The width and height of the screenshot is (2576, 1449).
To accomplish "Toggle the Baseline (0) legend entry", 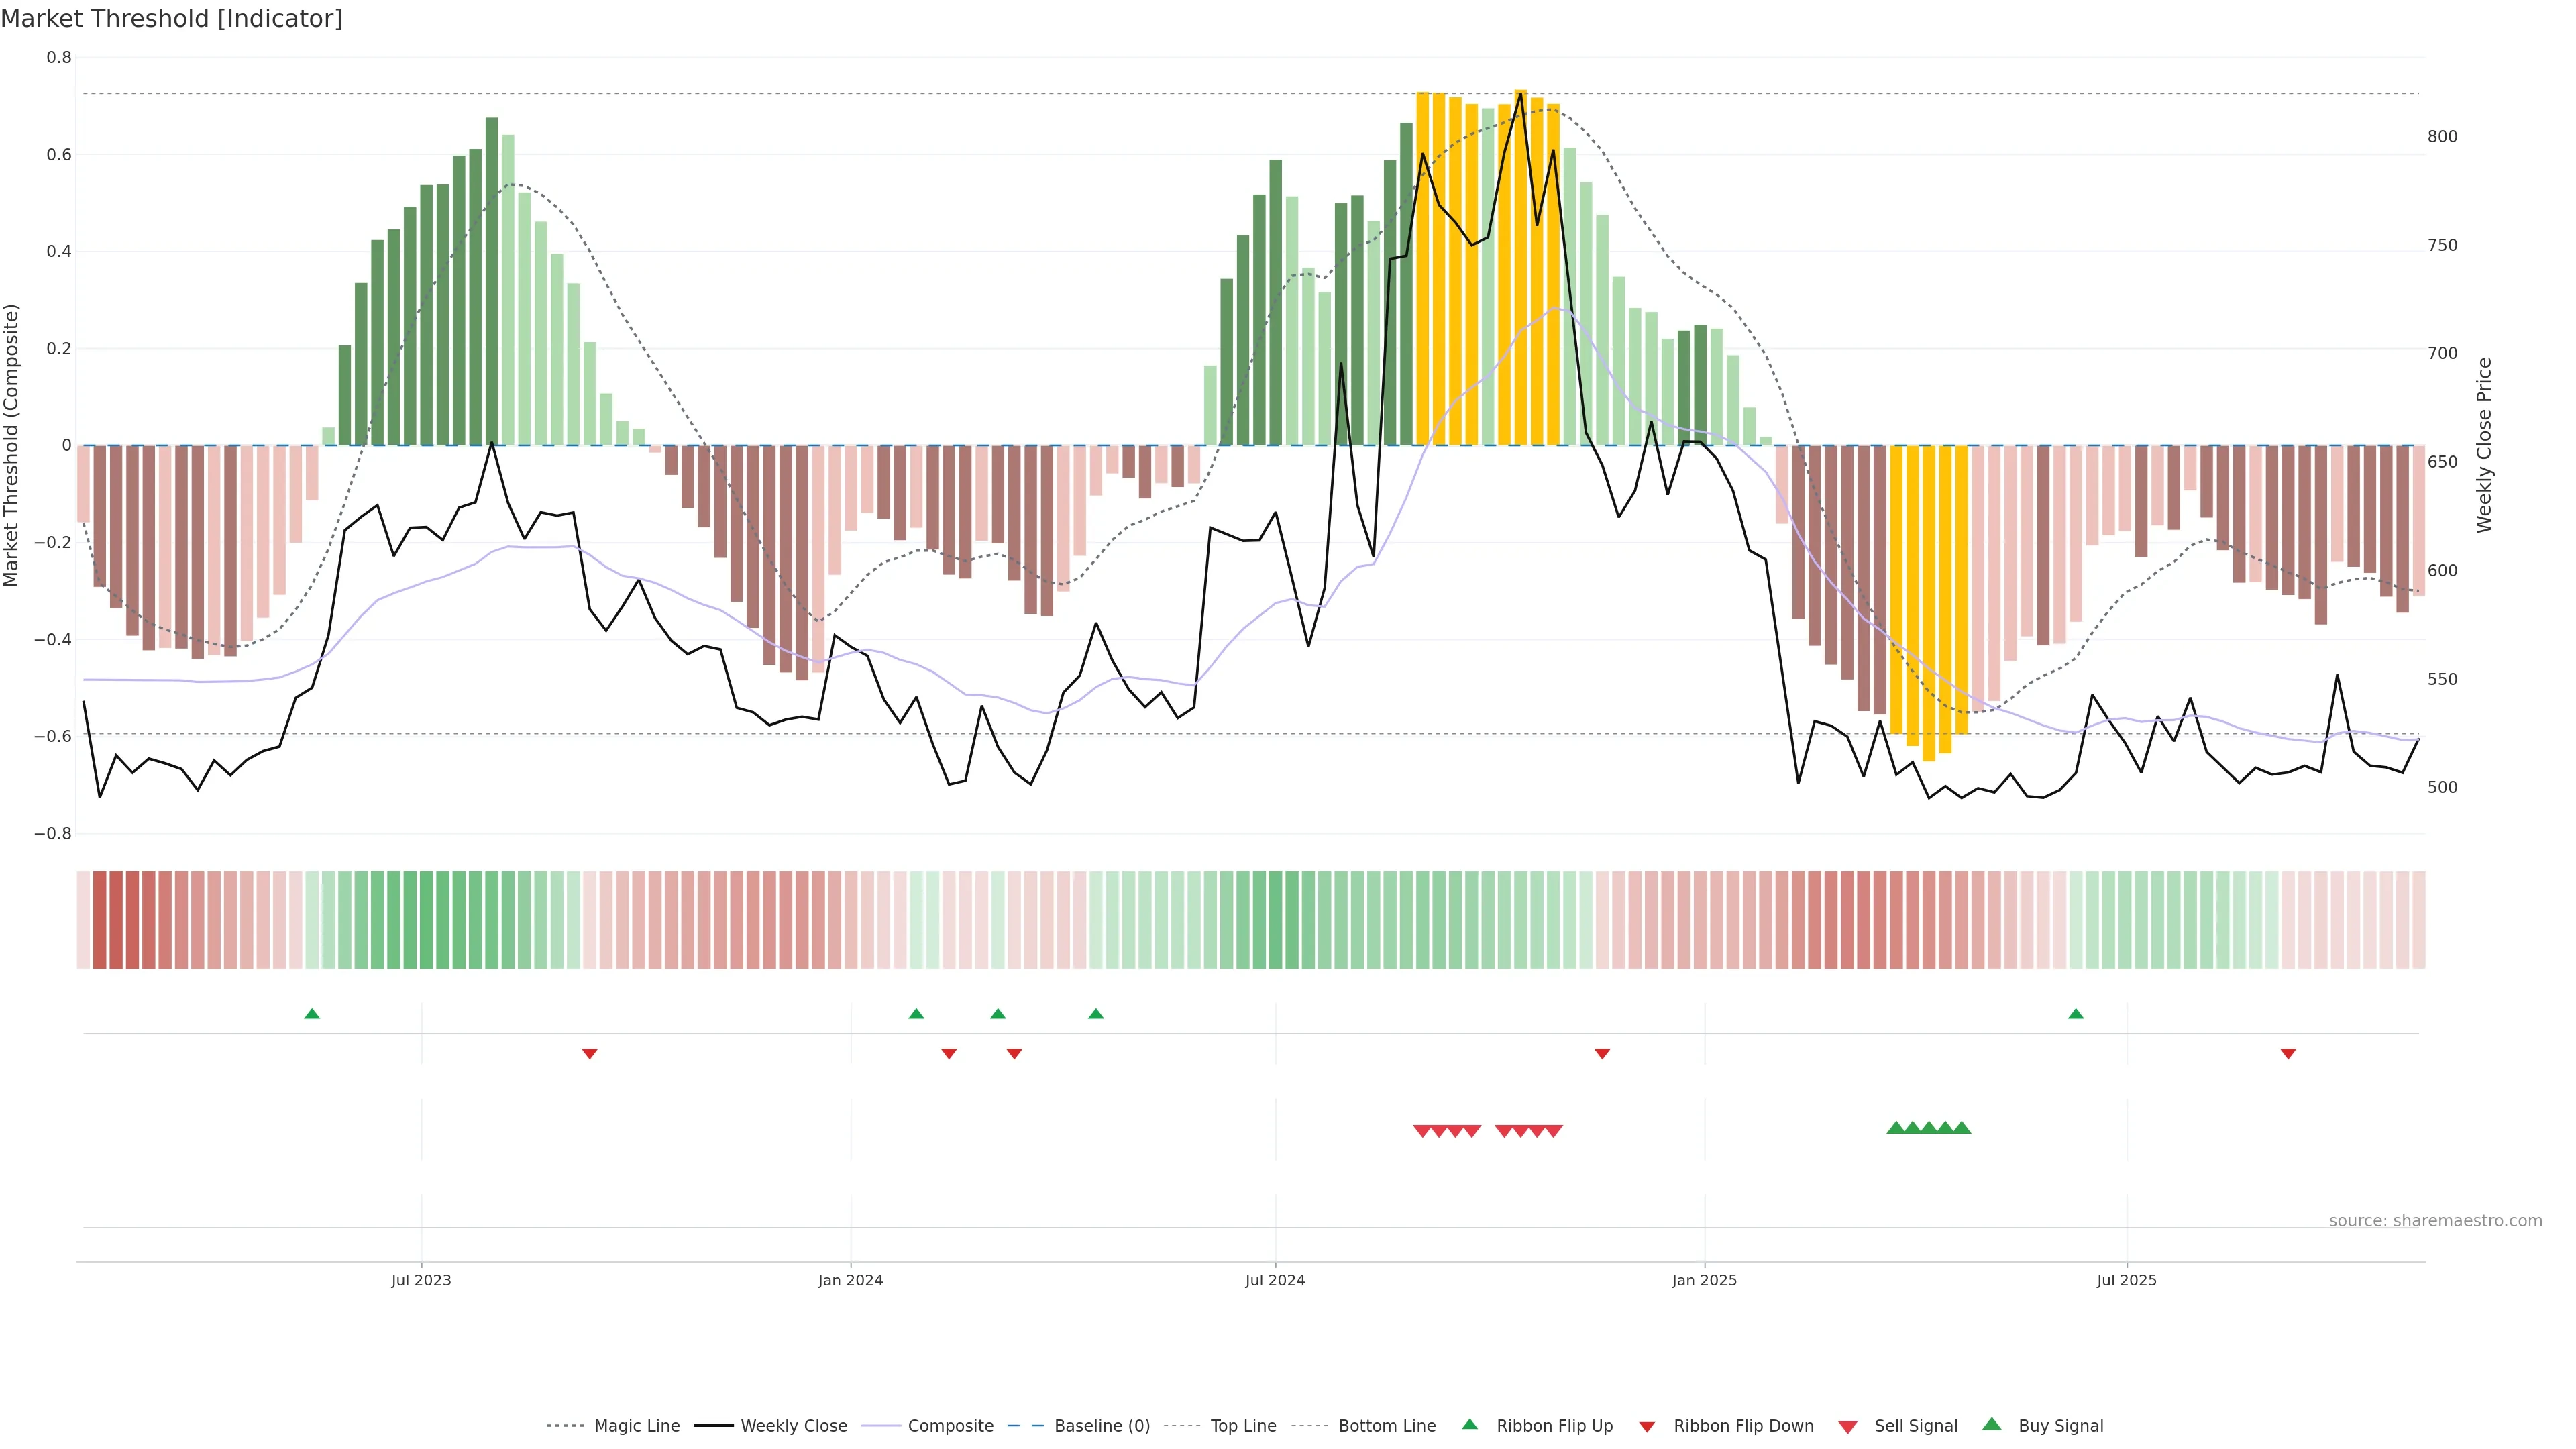I will click(1102, 1426).
